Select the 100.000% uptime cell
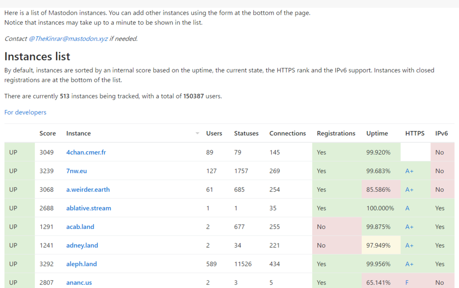Screen dimensions: 459x288 click(x=381, y=208)
